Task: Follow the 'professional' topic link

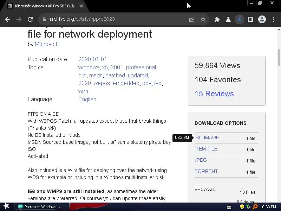Action: point(141,67)
